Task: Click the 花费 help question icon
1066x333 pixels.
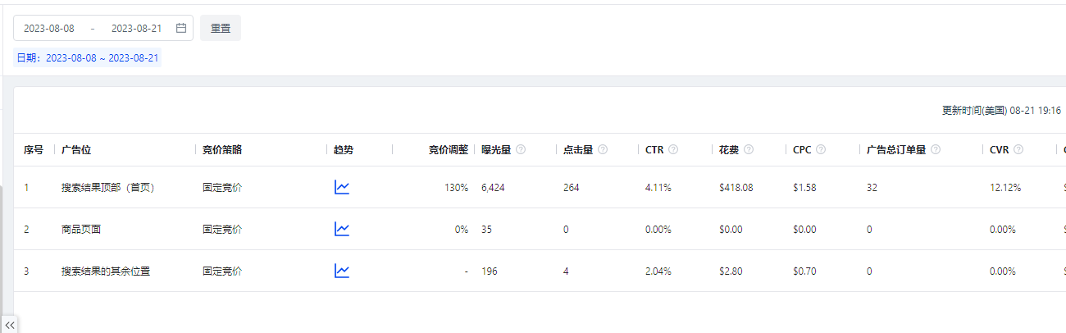Action: point(749,150)
